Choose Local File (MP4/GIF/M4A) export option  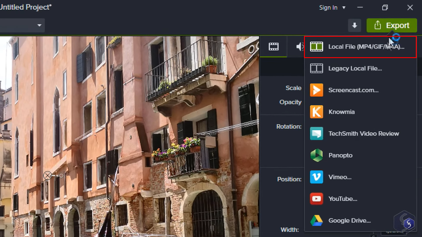(360, 47)
